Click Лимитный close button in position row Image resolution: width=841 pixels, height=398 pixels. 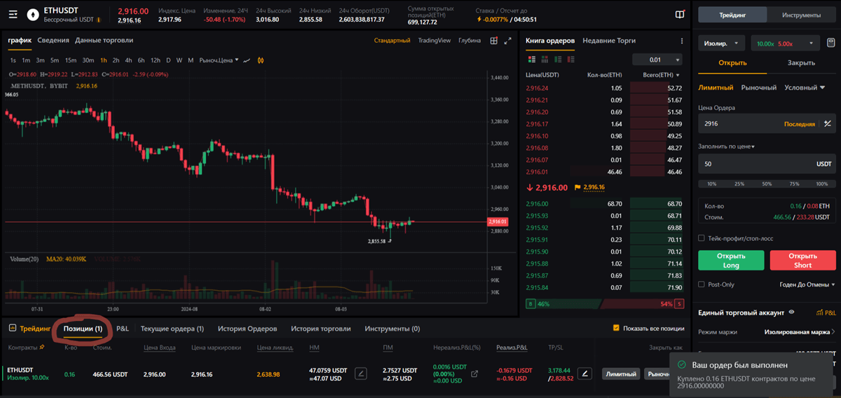pyautogui.click(x=621, y=374)
